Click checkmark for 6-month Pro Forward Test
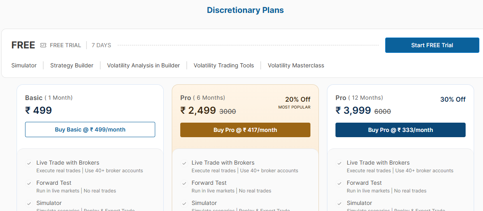The width and height of the screenshot is (483, 211). 184,184
